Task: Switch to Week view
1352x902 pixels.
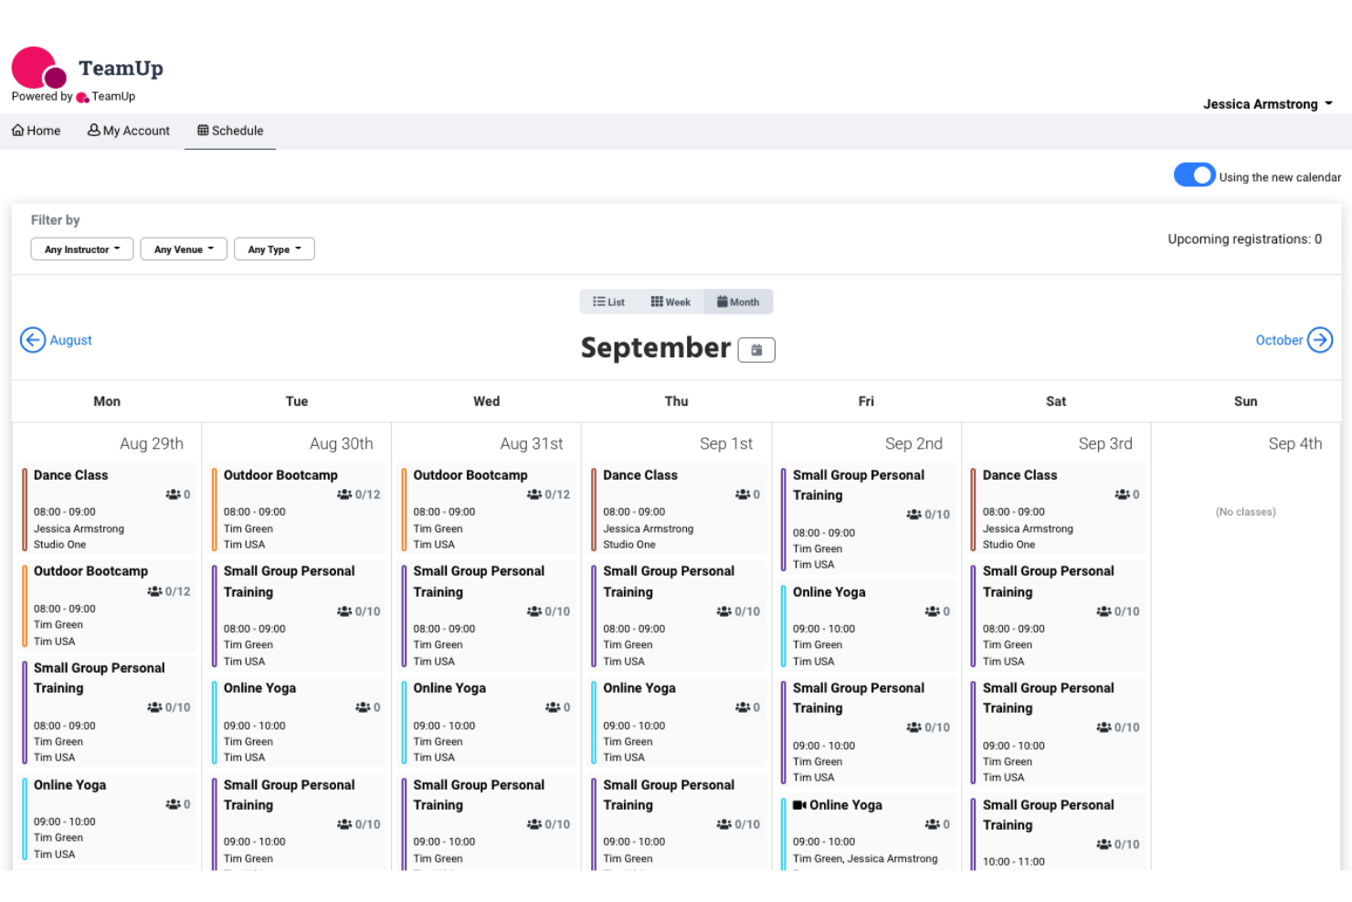Action: (x=671, y=301)
